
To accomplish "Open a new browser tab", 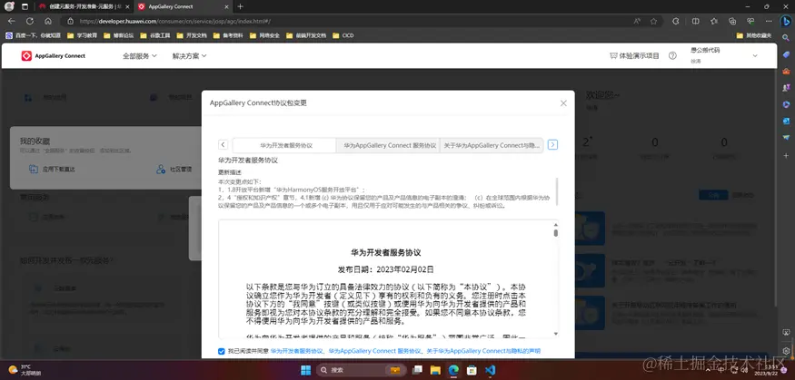I will 241,6.
